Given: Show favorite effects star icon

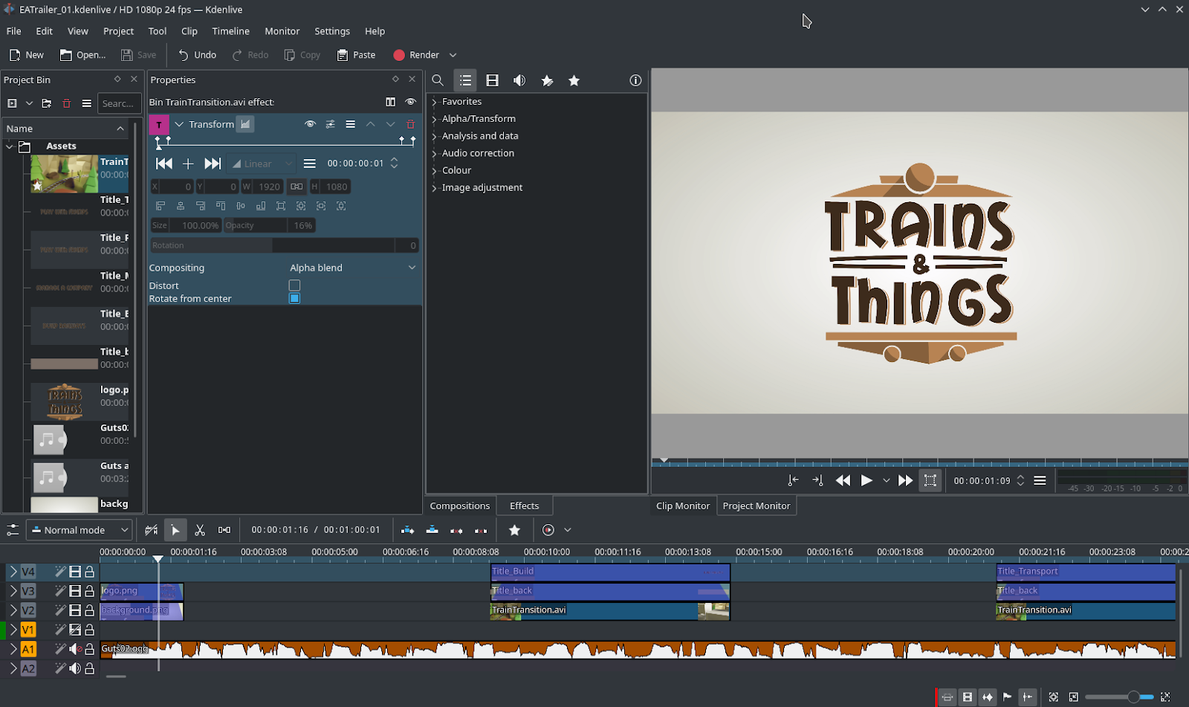Looking at the screenshot, I should tap(574, 80).
